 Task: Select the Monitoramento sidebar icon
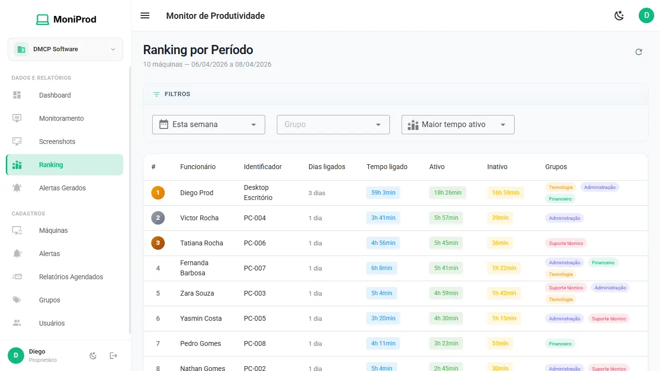click(x=16, y=118)
